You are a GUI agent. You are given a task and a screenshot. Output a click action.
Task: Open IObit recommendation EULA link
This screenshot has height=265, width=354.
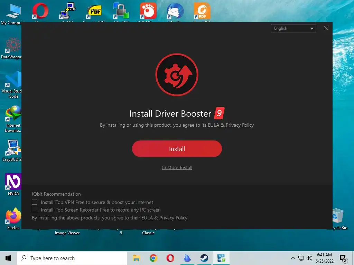point(147,218)
